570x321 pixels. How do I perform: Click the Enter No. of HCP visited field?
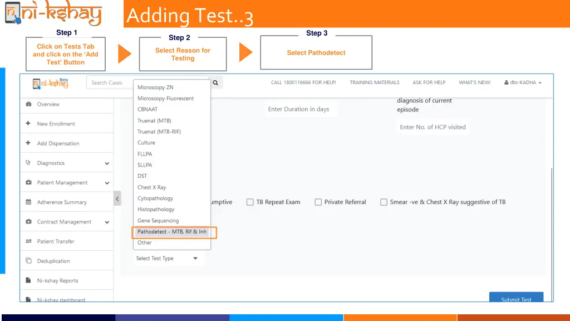pyautogui.click(x=433, y=127)
